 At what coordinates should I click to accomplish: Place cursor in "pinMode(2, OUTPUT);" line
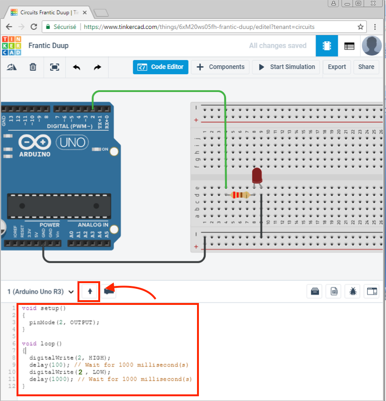64,322
